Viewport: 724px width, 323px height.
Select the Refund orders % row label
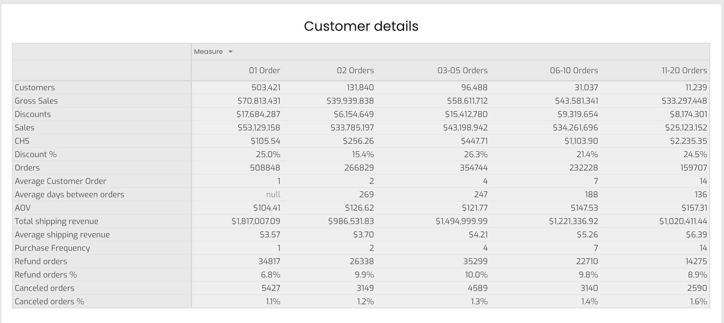click(x=46, y=275)
